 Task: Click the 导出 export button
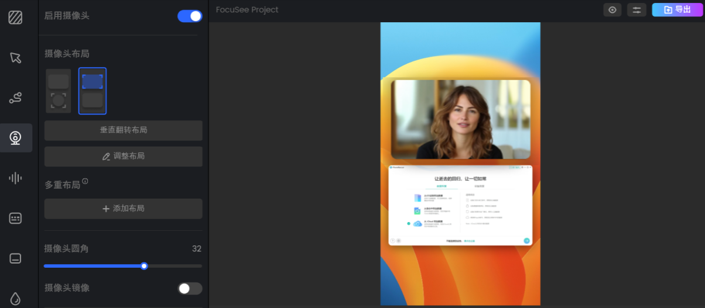tap(677, 9)
